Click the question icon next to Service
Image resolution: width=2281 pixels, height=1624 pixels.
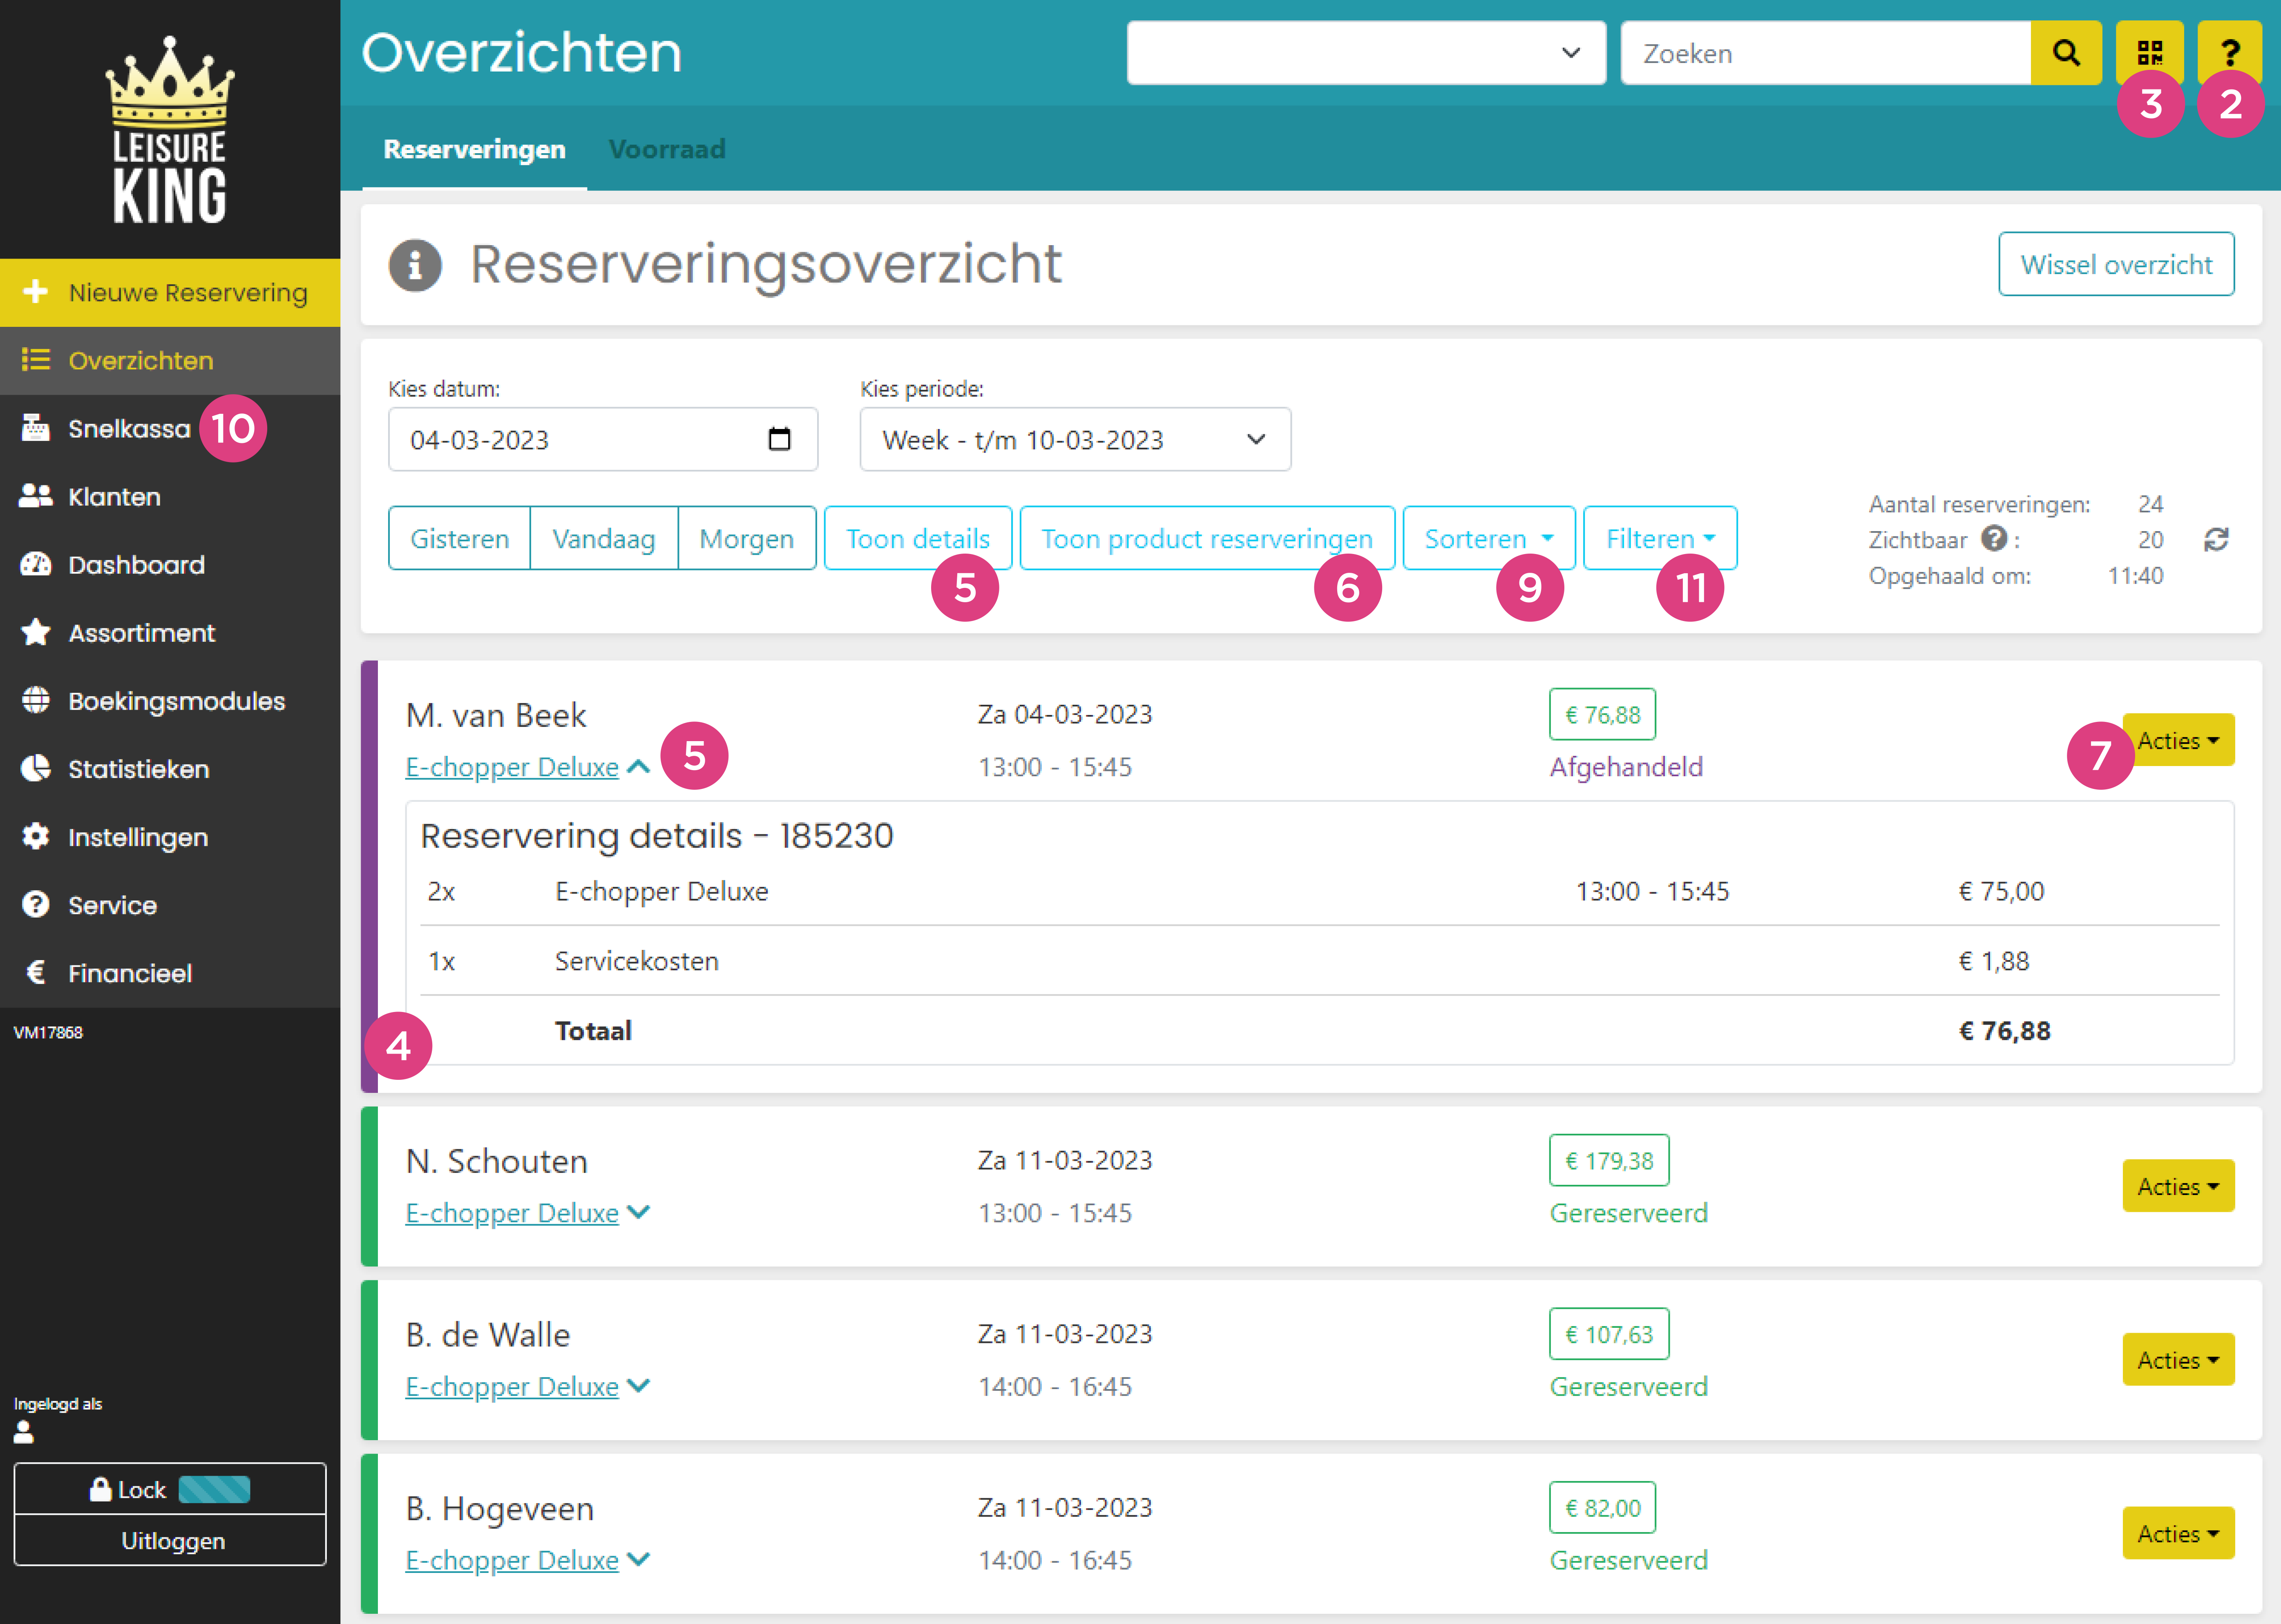(x=36, y=904)
